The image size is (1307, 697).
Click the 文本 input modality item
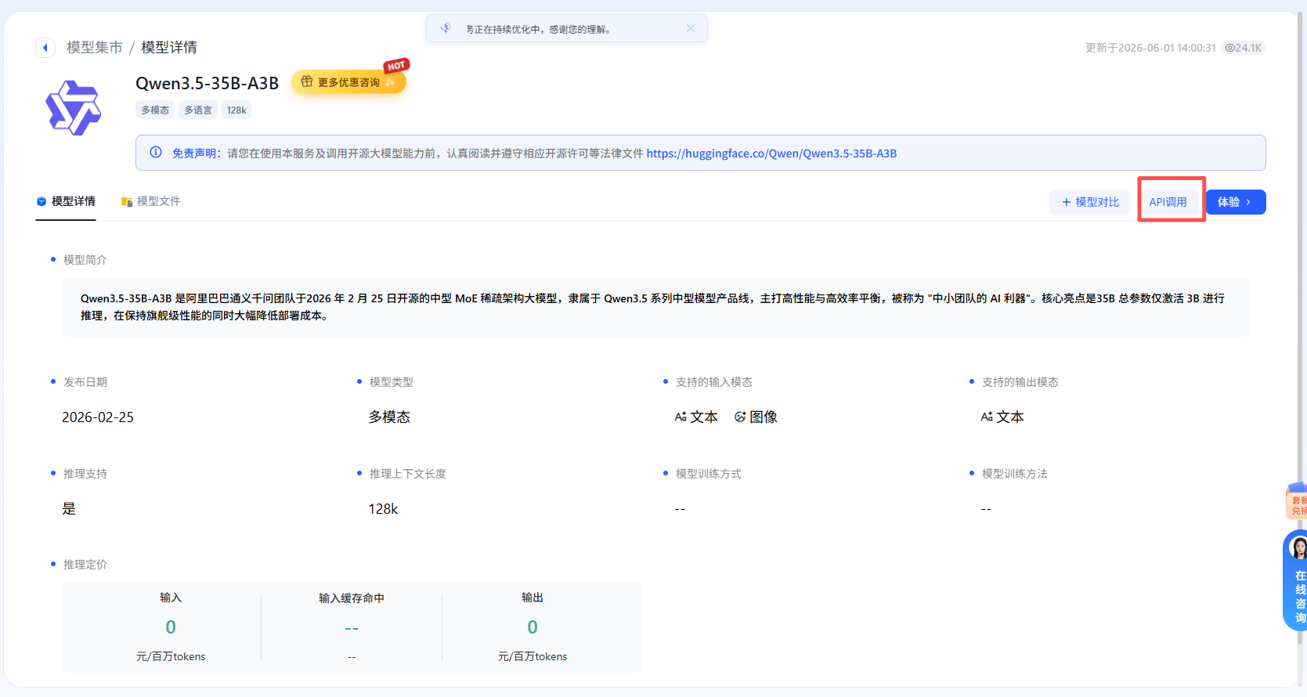click(696, 417)
